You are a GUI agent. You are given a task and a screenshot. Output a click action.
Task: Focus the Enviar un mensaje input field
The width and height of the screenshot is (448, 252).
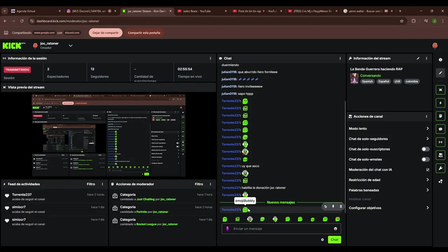tap(281, 229)
